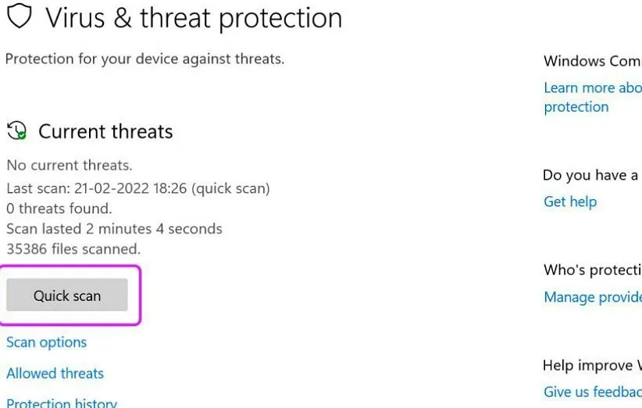
Task: Click the Current threats clock-shield icon
Action: click(x=16, y=131)
